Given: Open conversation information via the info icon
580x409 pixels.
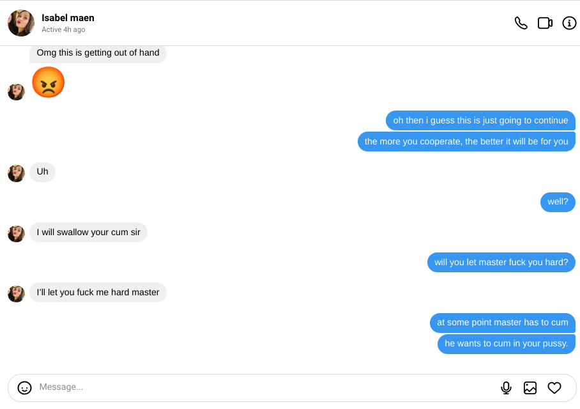Looking at the screenshot, I should click(569, 23).
